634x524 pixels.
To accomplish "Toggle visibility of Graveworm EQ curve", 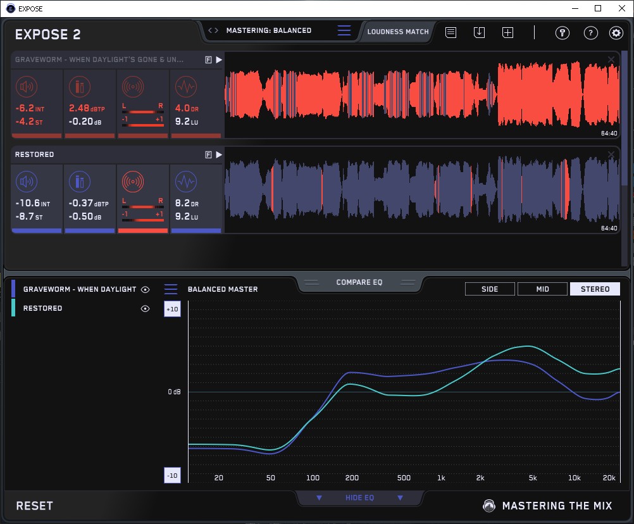I will (x=146, y=289).
